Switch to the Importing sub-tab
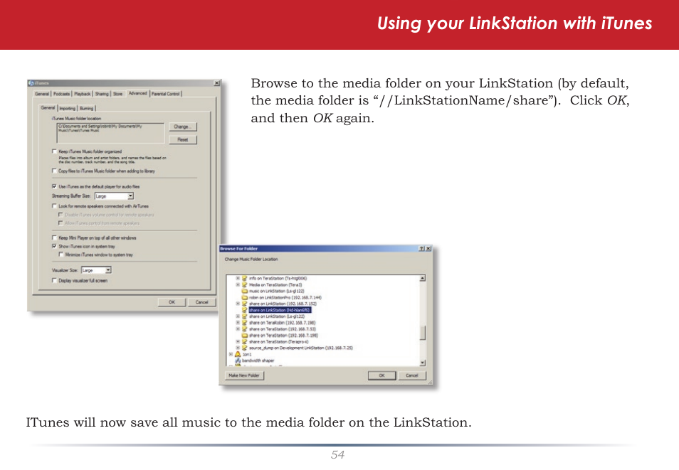The image size is (679, 470). point(68,108)
